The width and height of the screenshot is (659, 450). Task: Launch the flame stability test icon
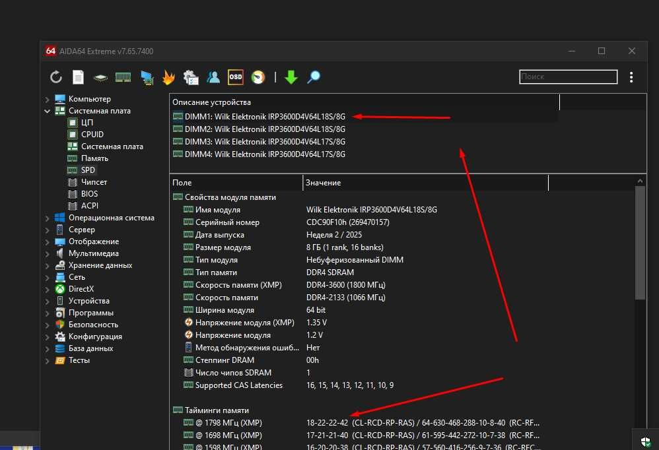pos(168,77)
